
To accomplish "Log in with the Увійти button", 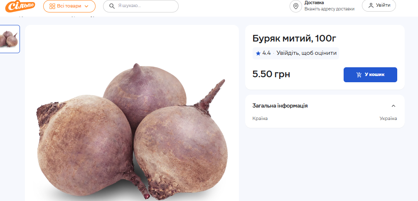I will pos(379,5).
